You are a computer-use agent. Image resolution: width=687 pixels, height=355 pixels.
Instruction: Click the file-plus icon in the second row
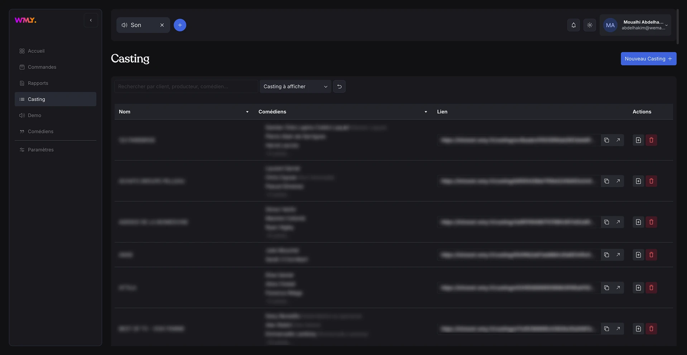pyautogui.click(x=638, y=181)
